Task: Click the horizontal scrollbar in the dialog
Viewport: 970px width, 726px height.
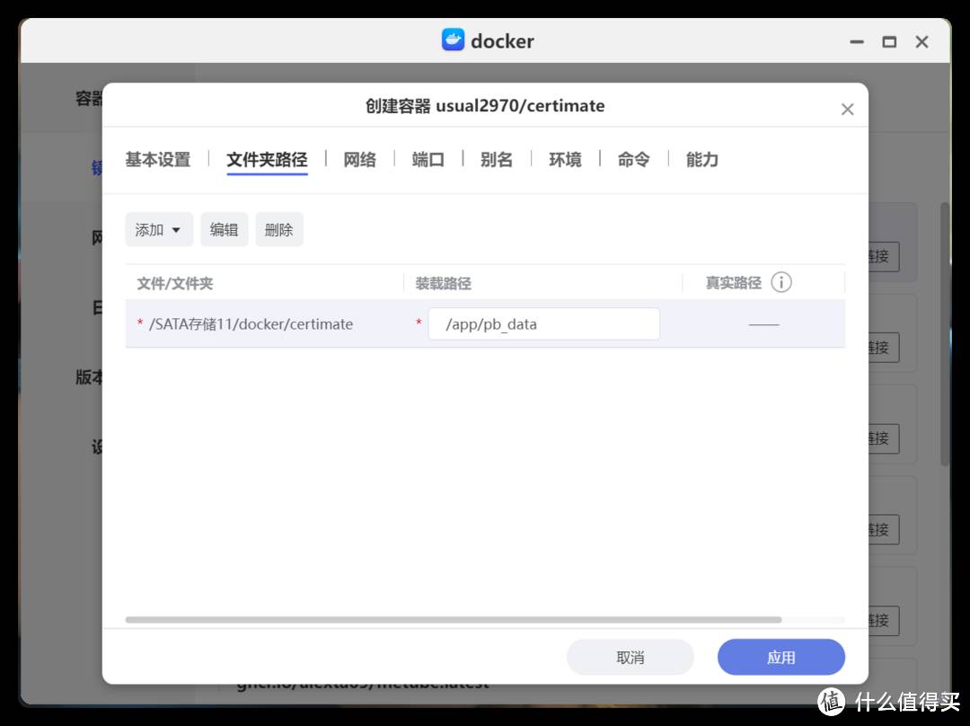Action: point(454,620)
